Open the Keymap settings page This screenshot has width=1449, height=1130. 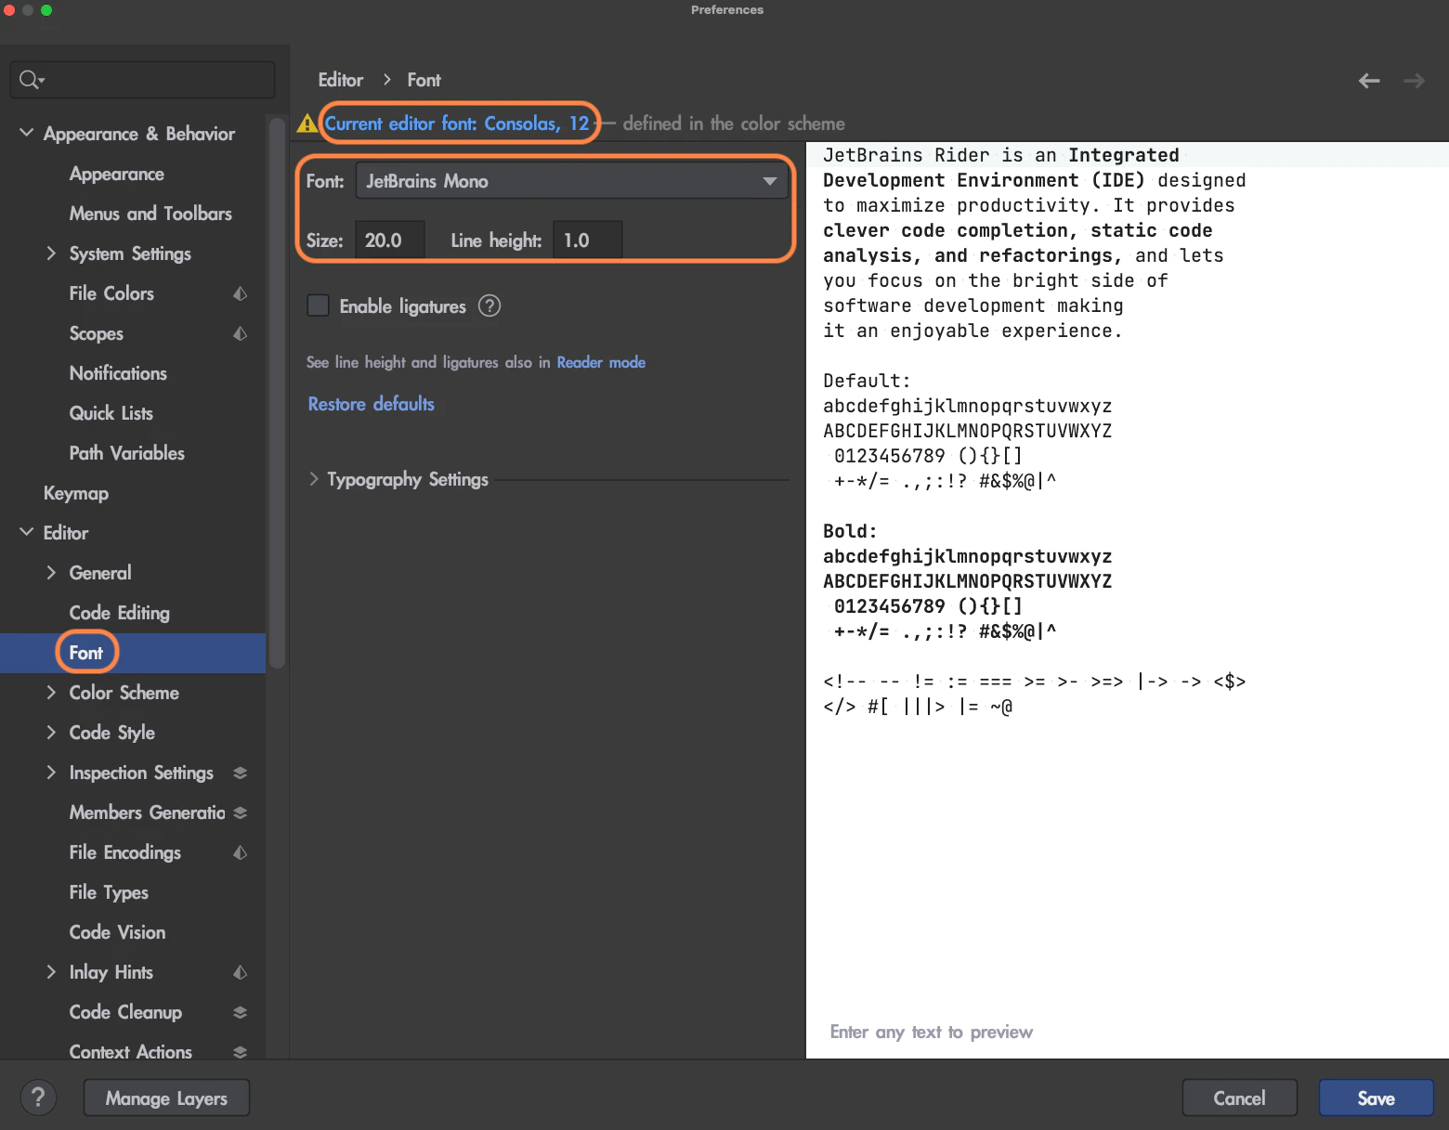[x=76, y=493]
